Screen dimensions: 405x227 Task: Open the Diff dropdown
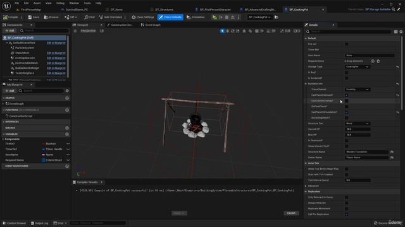pyautogui.click(x=70, y=17)
